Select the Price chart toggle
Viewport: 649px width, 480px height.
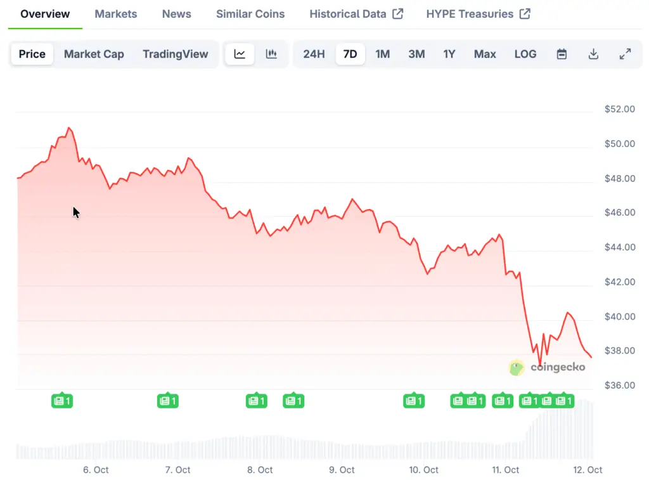click(x=32, y=54)
